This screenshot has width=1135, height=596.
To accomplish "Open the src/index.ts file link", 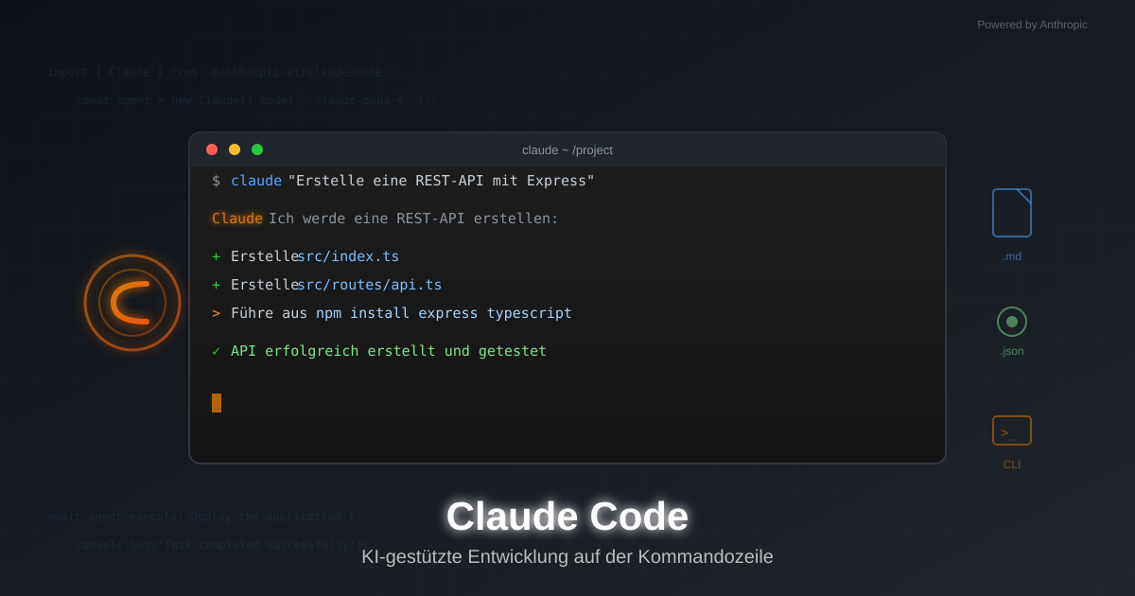I will click(x=349, y=255).
